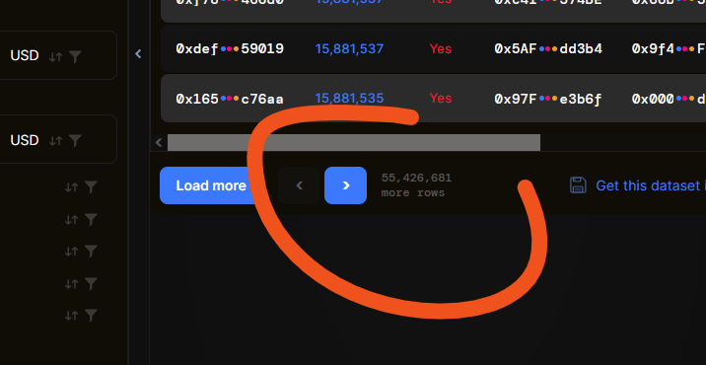Click the address 0x000 in the 0x165 row
Viewport: 706px width, 365px height.
coord(669,99)
